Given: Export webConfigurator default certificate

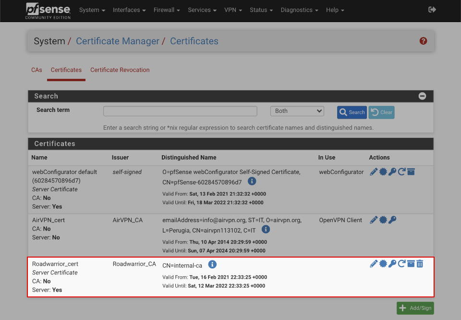Looking at the screenshot, I should tap(383, 172).
